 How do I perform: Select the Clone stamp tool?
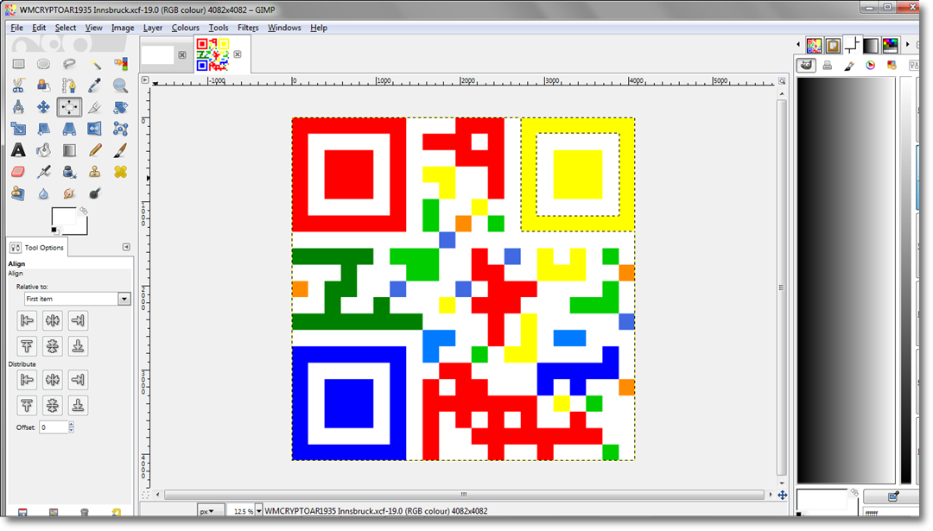(95, 172)
